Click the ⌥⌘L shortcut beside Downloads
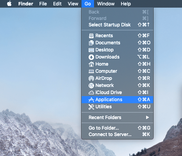 [143, 57]
